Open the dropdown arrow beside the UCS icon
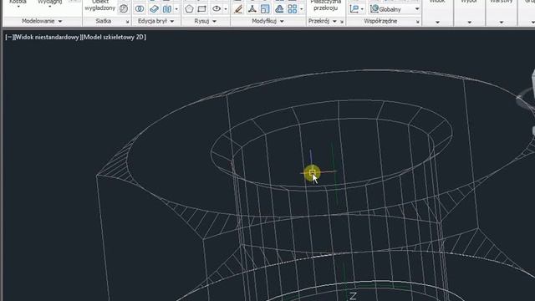 [362, 9]
